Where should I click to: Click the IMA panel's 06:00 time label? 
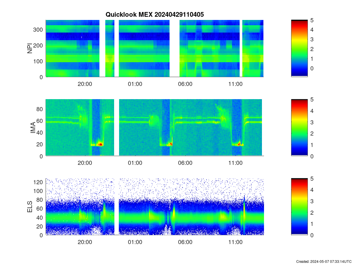(x=185, y=163)
